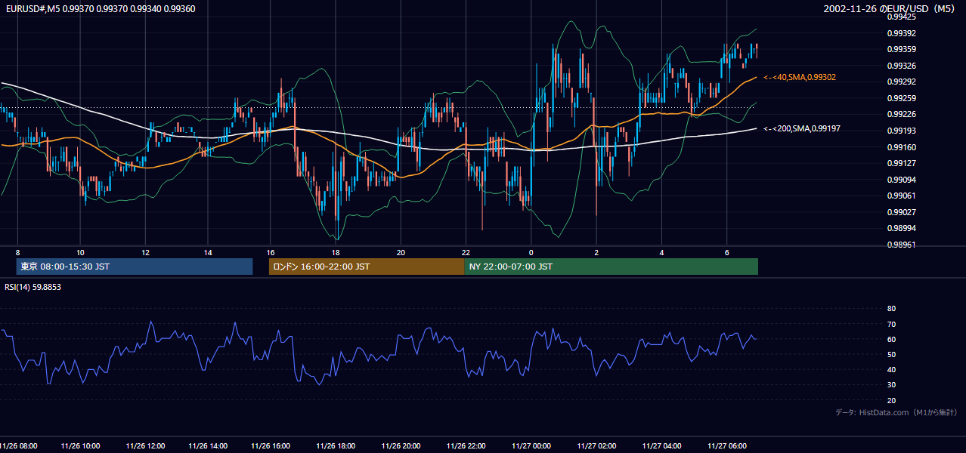The height and width of the screenshot is (453, 966).
Task: Click the 11/26 08:00 date label
Action: point(19,446)
